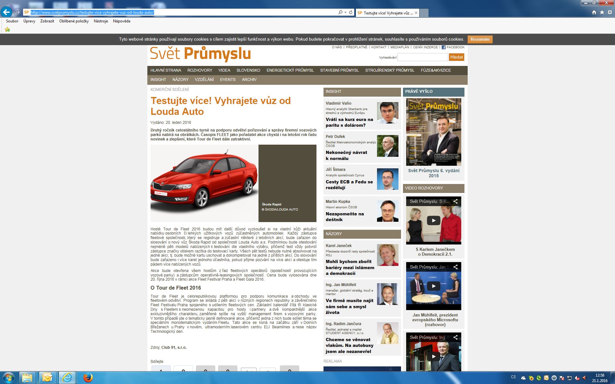The height and width of the screenshot is (384, 615).
Task: Open the Soubor menu
Action: (x=12, y=21)
